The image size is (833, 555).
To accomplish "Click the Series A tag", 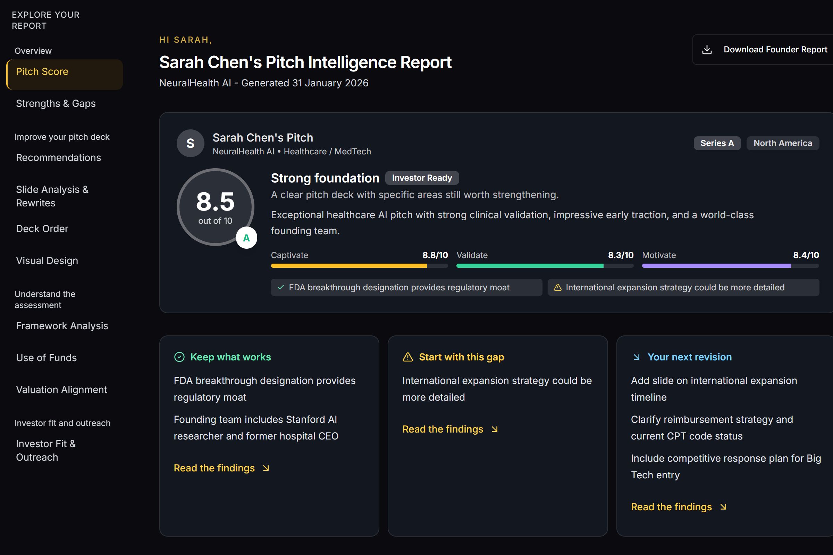I will 717,143.
